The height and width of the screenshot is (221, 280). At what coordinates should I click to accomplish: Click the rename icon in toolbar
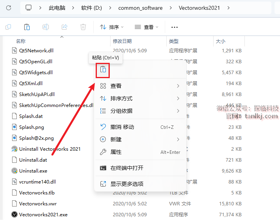click(46, 27)
